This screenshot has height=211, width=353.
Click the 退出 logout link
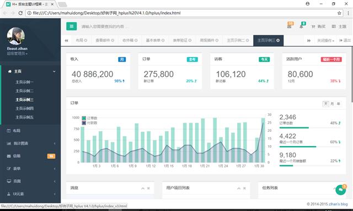[x=345, y=40]
